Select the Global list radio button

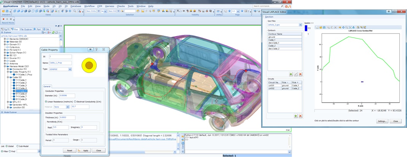click(6, 146)
